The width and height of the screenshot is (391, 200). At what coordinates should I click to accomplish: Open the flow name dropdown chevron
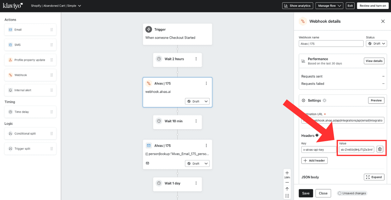pyautogui.click(x=79, y=6)
